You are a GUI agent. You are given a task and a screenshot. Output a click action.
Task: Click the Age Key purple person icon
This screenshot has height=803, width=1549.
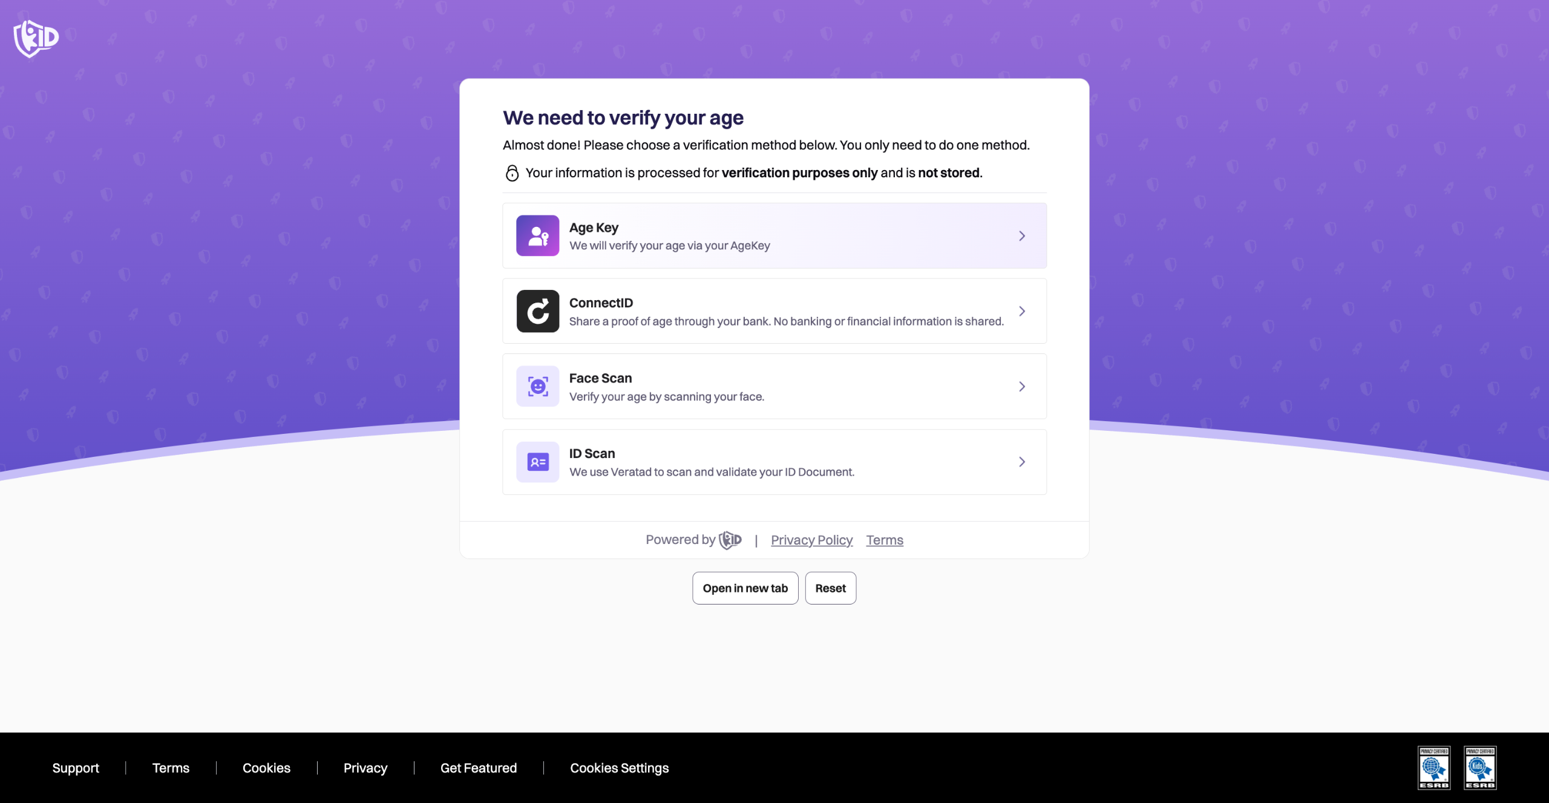click(x=537, y=235)
